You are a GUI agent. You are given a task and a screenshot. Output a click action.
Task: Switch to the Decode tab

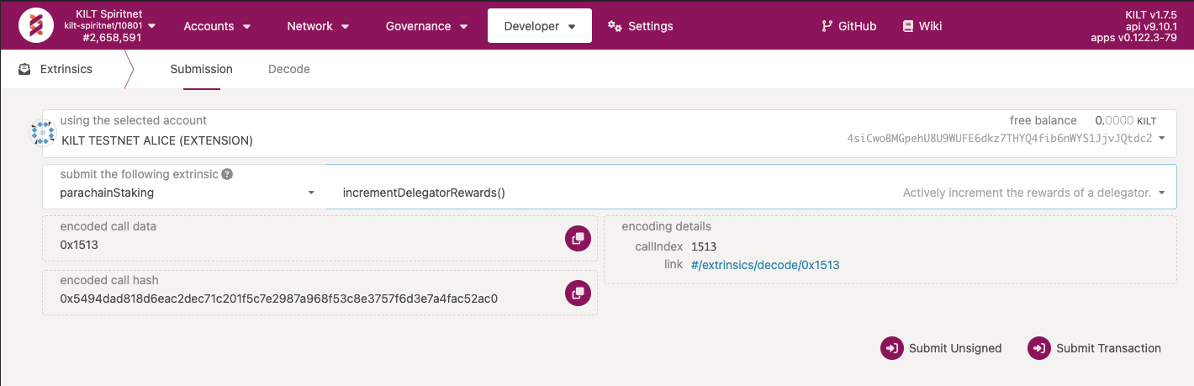pyautogui.click(x=289, y=69)
